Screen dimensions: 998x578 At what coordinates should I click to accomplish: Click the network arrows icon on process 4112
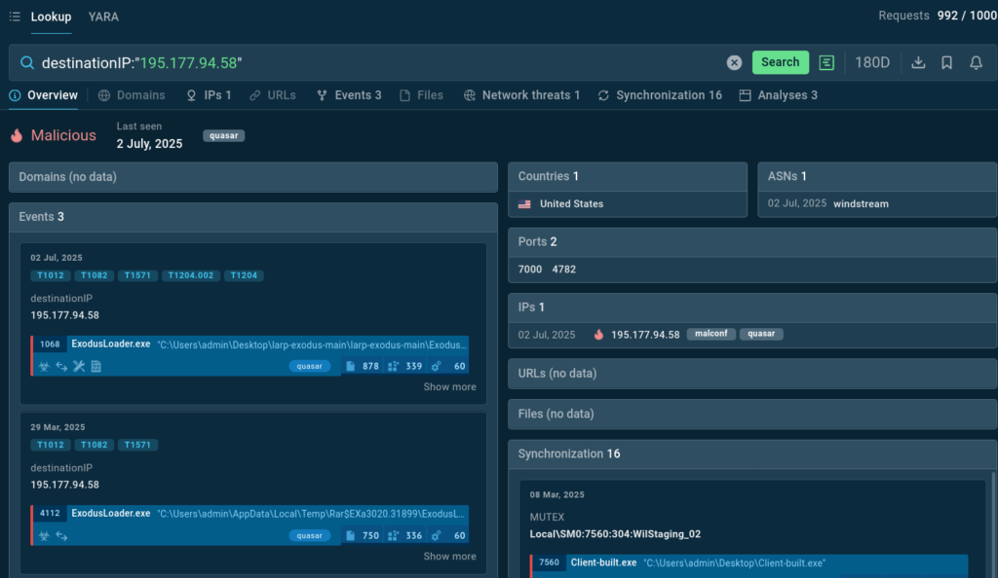coord(61,535)
